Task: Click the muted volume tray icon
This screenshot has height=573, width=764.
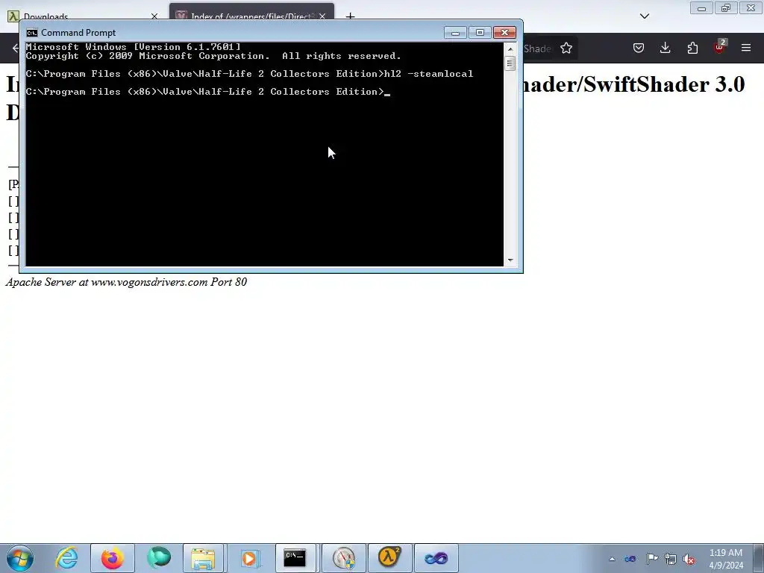Action: coord(689,560)
